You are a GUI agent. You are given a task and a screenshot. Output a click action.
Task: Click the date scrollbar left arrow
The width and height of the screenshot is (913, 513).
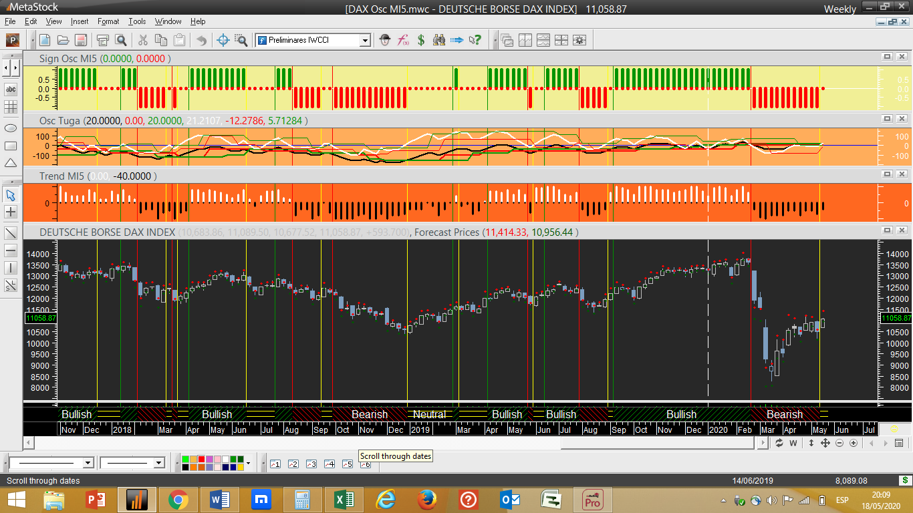pos(28,443)
